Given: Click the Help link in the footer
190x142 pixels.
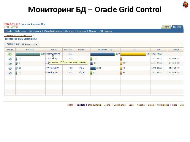Looking at the screenshot, I should (x=175, y=105).
